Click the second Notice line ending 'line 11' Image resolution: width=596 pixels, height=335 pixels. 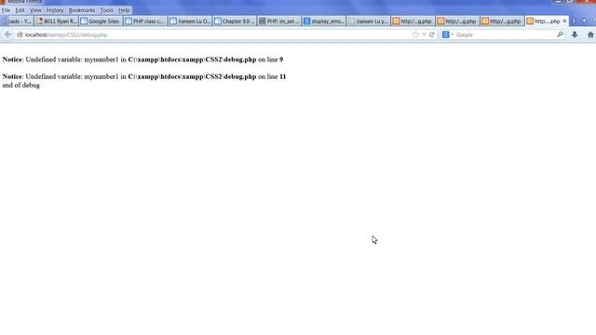[144, 76]
